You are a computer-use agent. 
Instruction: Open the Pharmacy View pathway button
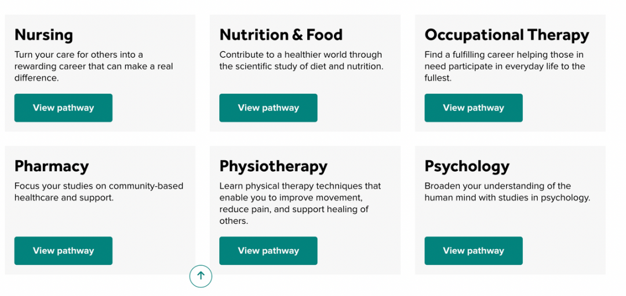[x=64, y=251]
